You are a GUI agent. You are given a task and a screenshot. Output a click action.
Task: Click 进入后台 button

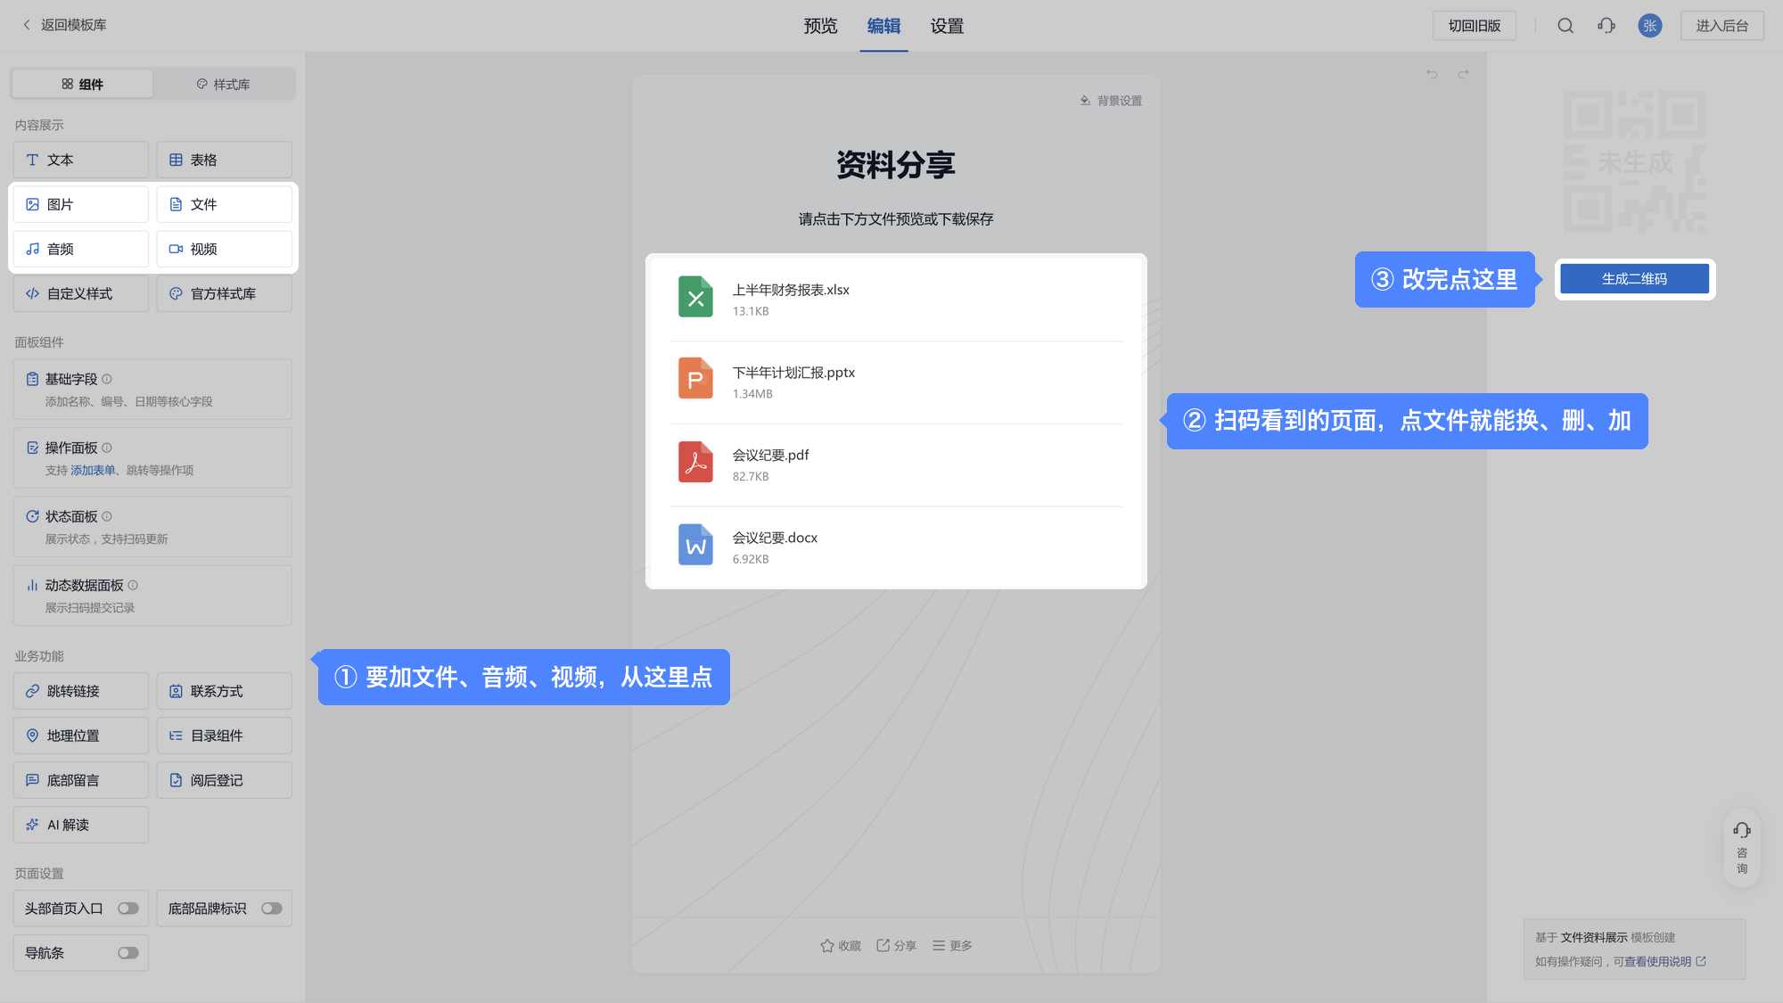[x=1721, y=26]
